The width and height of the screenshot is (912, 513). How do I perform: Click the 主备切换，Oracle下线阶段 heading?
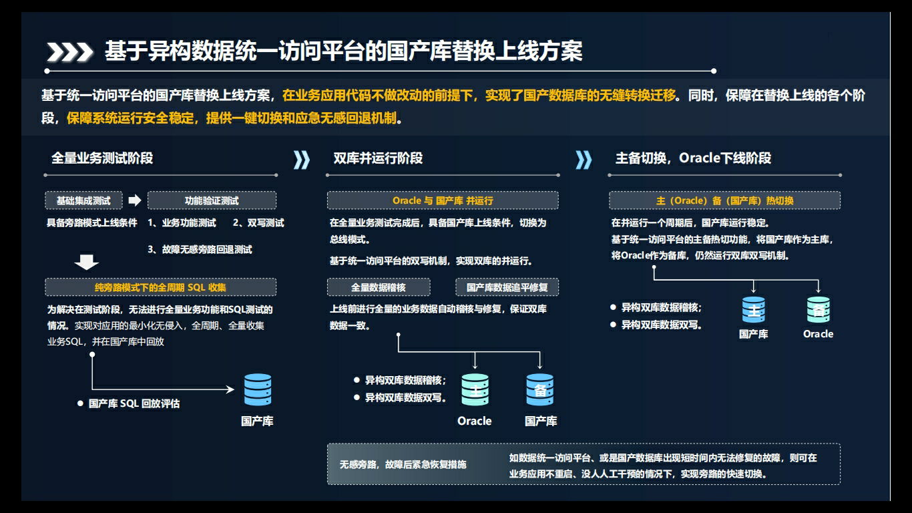pos(693,158)
